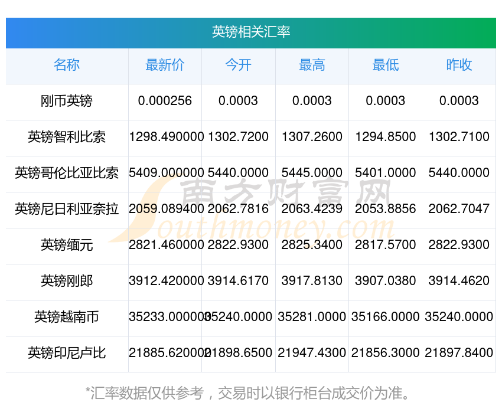This screenshot has height=412, width=502.
Task: Select open value 2062.7816
Action: 239,209
